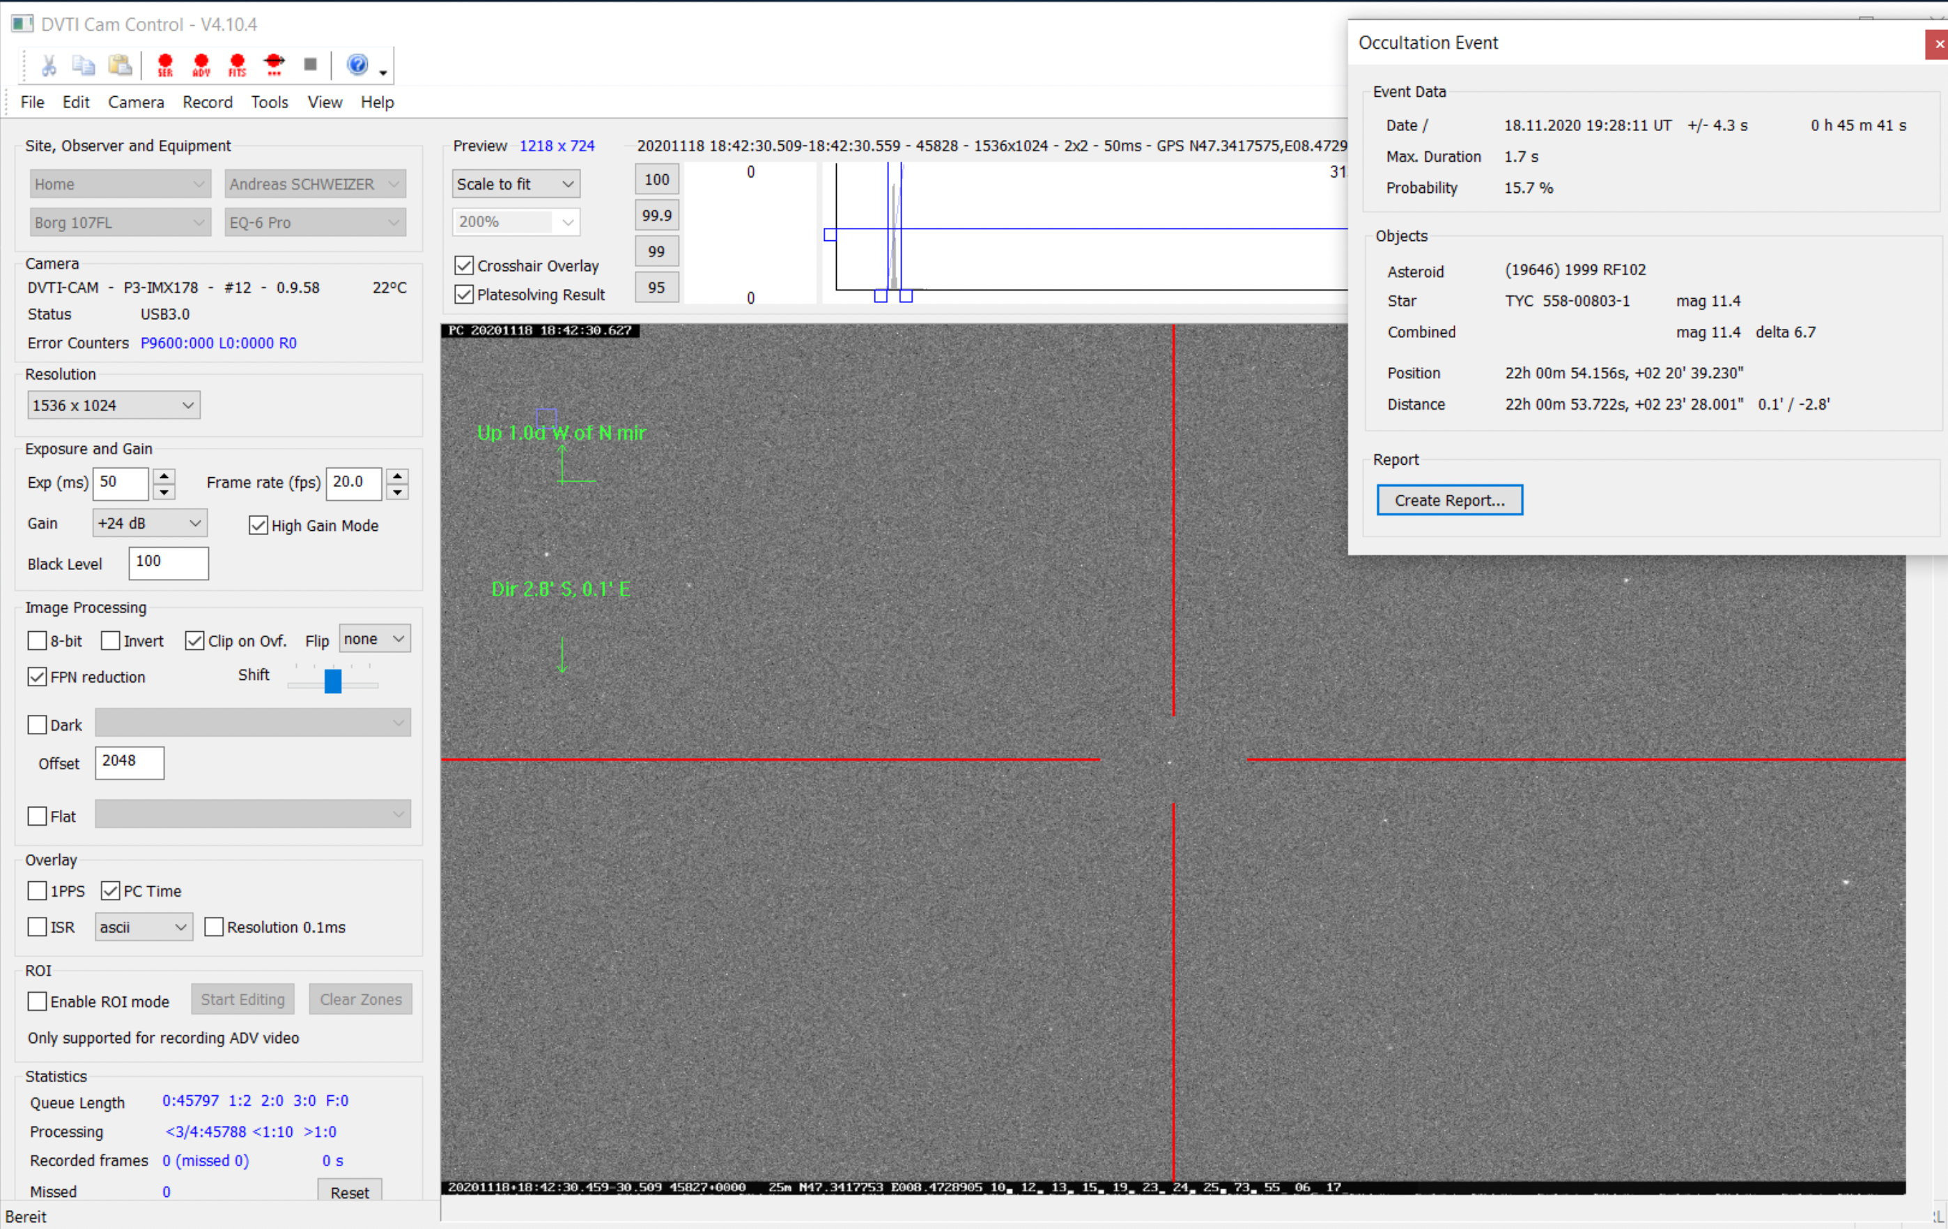Screen dimensions: 1948x1229
Task: Click the paste clipboard icon
Action: coord(120,65)
